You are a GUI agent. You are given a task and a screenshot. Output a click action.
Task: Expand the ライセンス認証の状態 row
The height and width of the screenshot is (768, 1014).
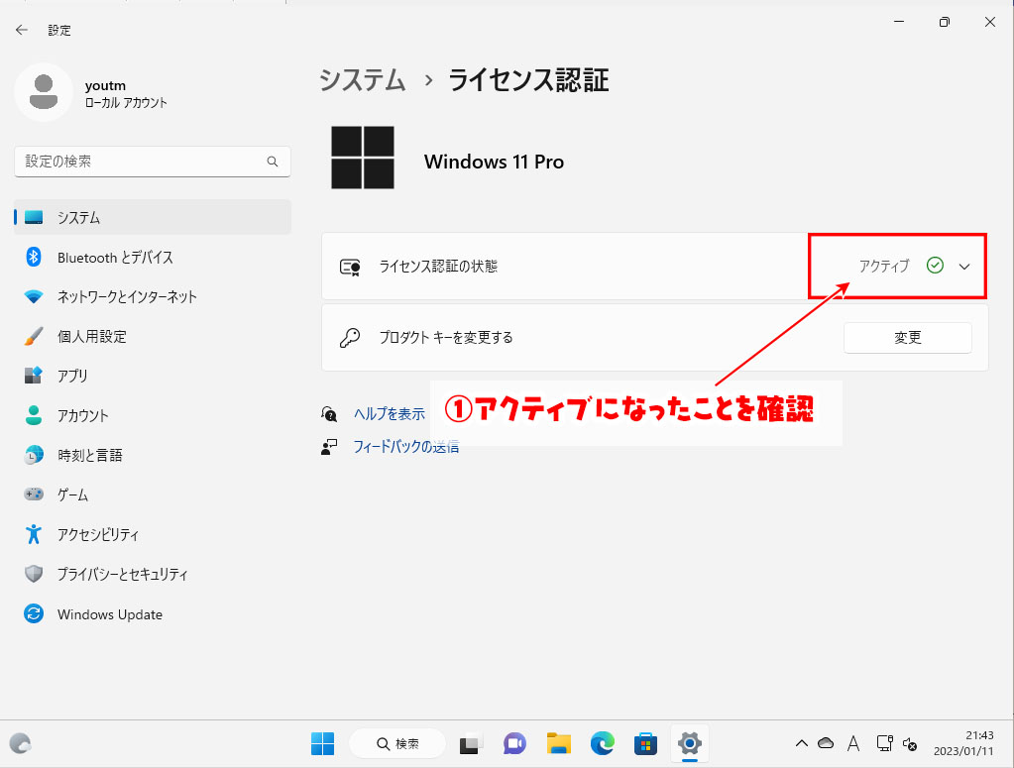(x=964, y=266)
